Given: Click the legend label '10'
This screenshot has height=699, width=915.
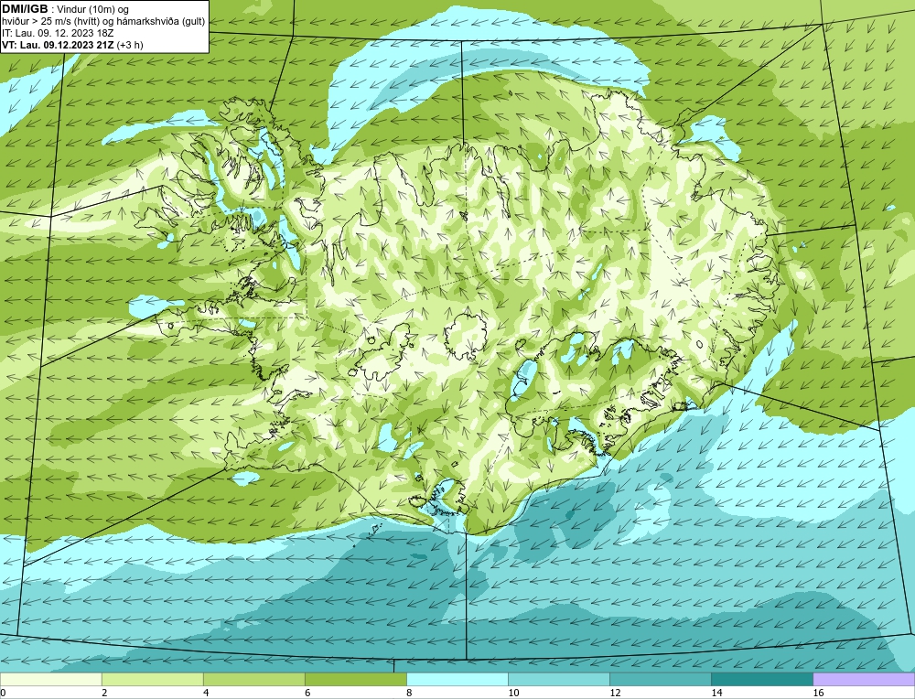Looking at the screenshot, I should pos(513,693).
